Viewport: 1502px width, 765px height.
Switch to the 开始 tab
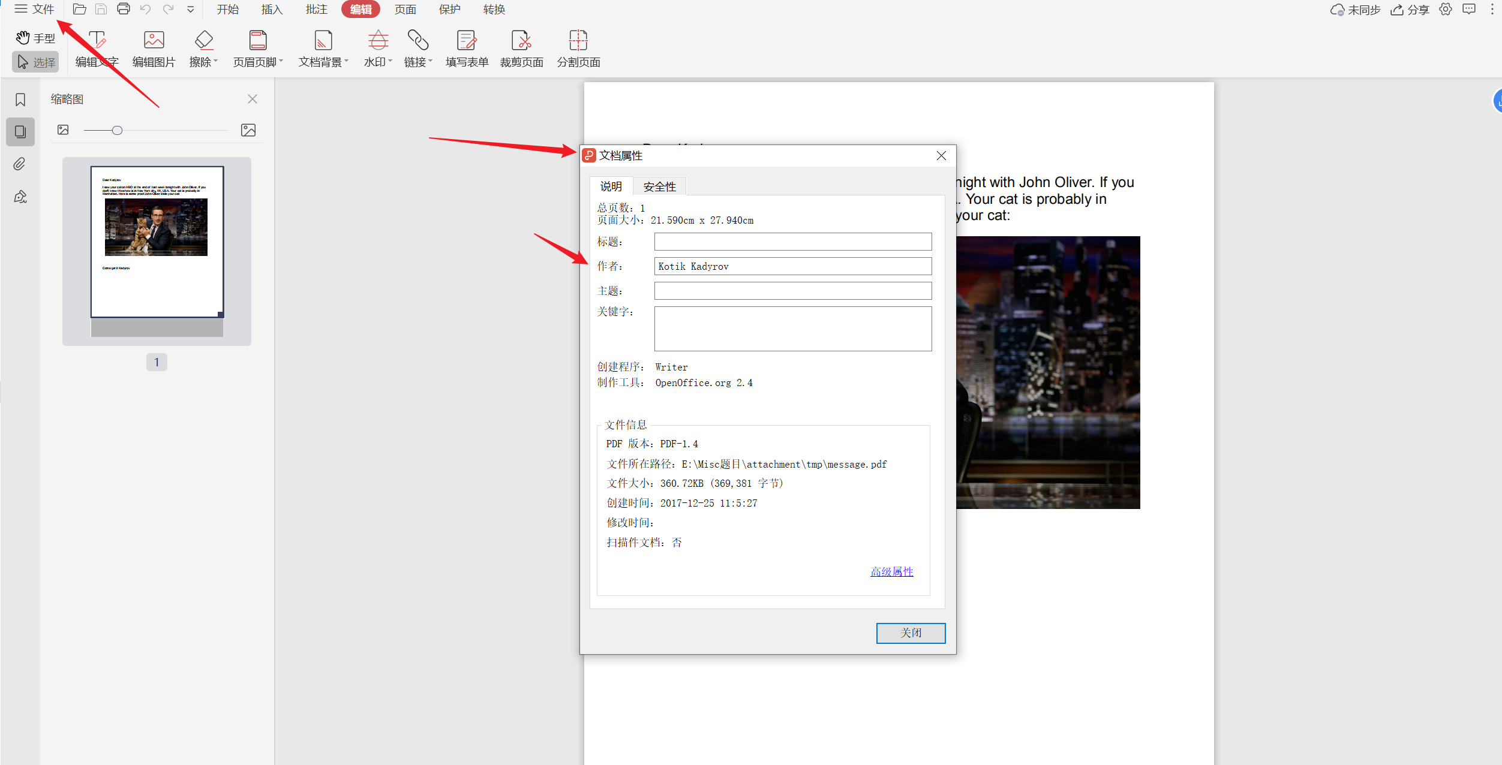coord(228,10)
